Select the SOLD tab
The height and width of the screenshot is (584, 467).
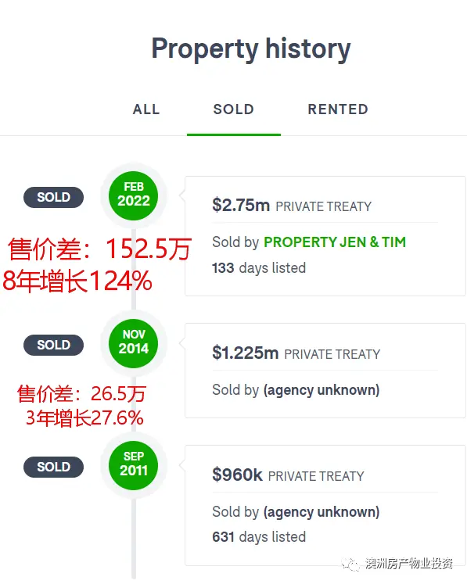click(x=234, y=109)
